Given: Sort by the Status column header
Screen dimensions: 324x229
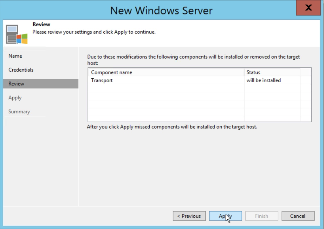Looking at the screenshot, I should [272, 72].
